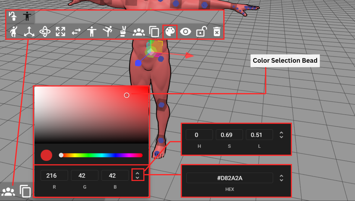This screenshot has height=201, width=355.
Task: Select the four-arrow scale tool
Action: (60, 31)
